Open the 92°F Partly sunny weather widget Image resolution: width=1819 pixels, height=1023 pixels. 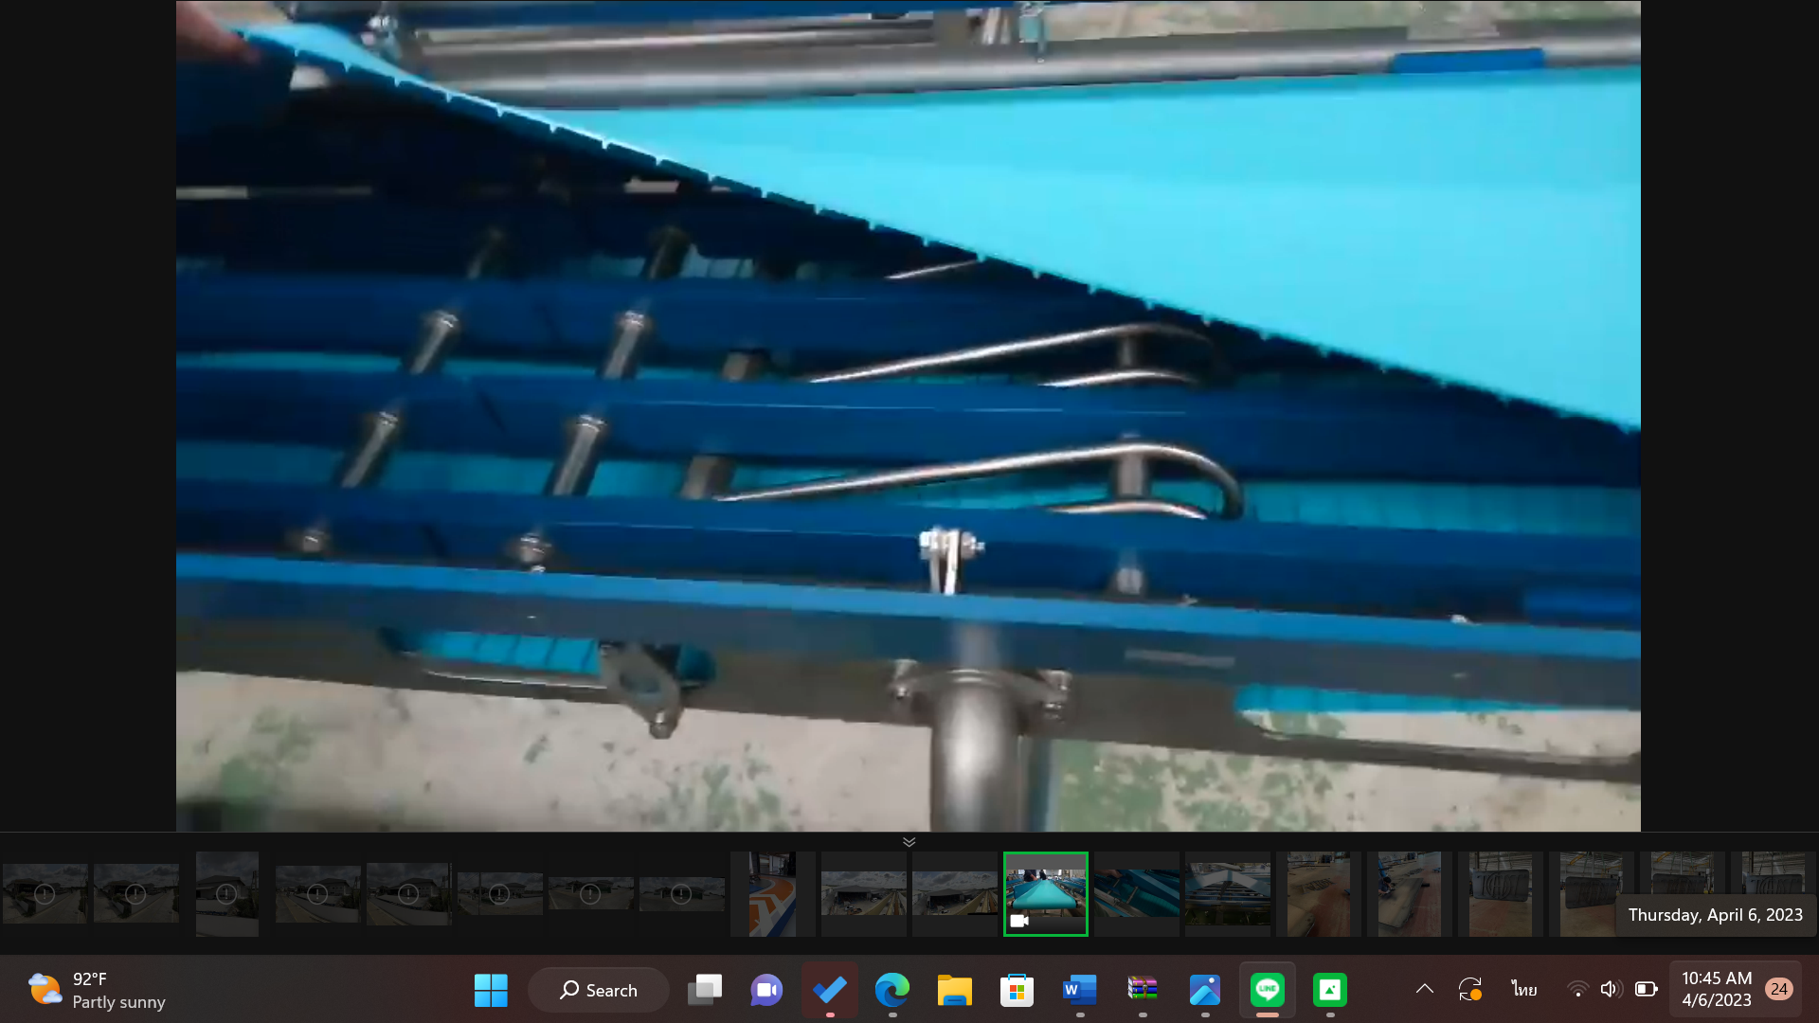(97, 990)
